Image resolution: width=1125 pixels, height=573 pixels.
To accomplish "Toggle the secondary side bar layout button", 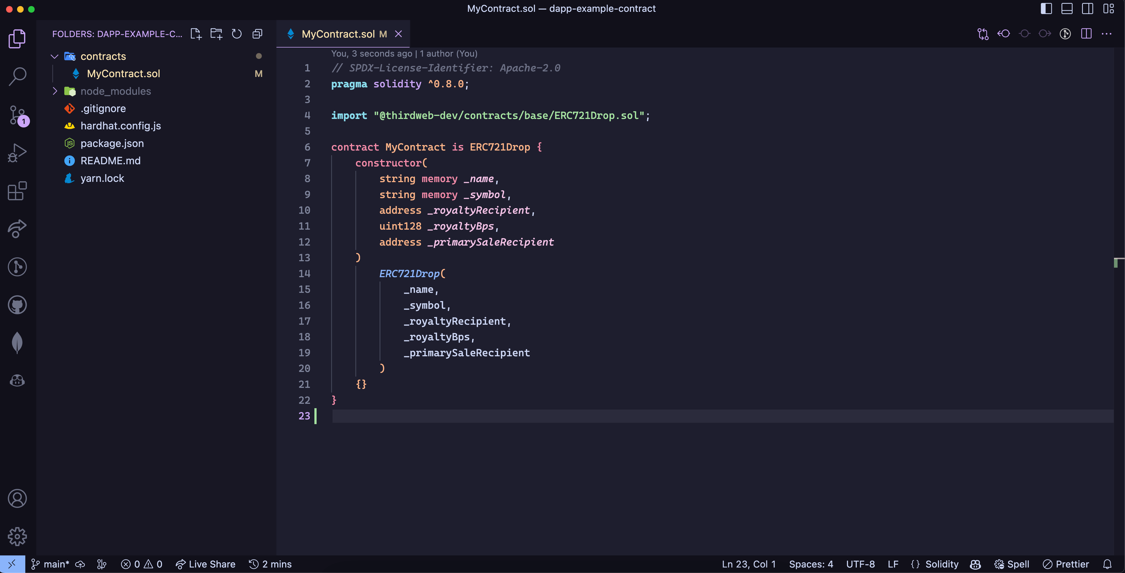I will click(1087, 9).
